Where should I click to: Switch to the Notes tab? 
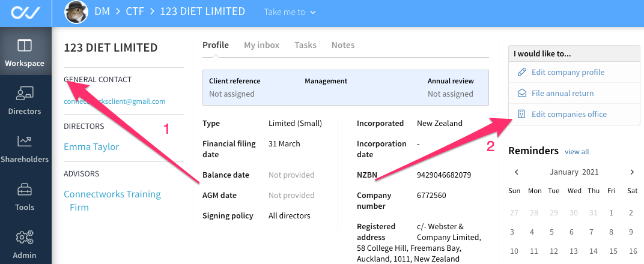[x=343, y=45]
